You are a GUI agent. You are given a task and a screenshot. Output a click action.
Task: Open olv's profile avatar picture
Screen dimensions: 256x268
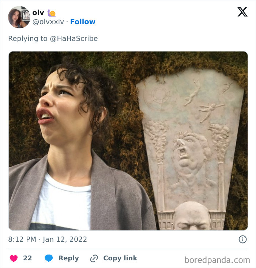(19, 17)
